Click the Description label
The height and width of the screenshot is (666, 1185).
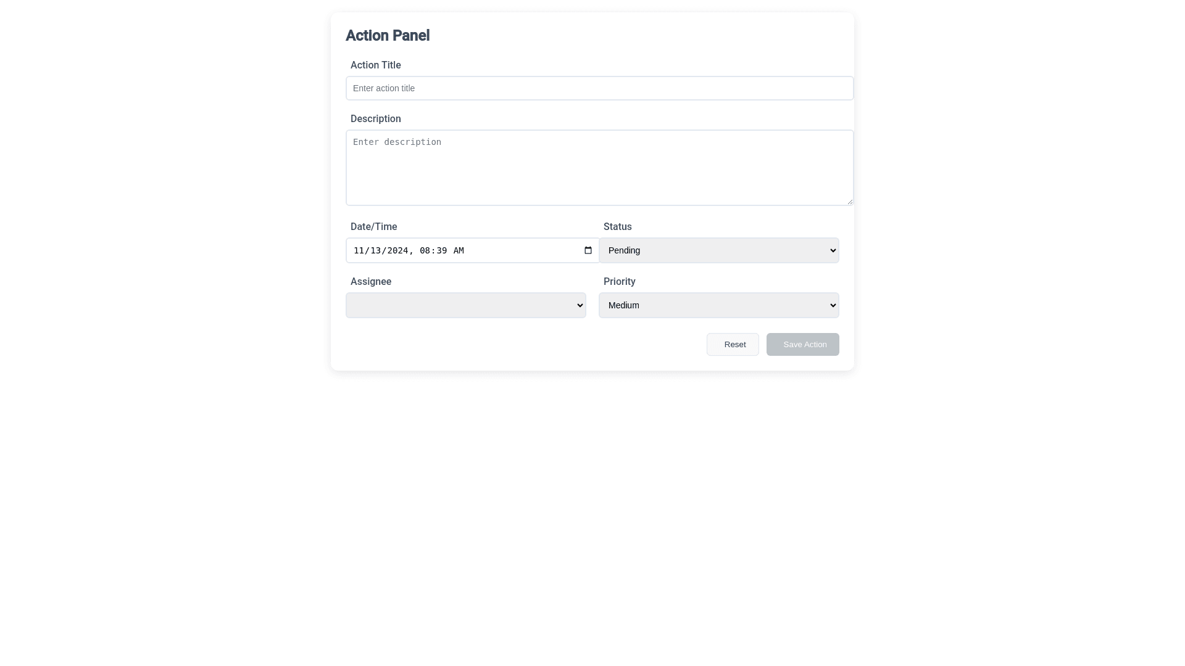click(375, 119)
